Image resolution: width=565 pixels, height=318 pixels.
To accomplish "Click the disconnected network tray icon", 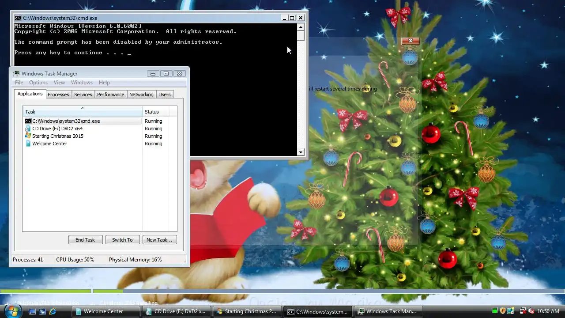I will [523, 311].
